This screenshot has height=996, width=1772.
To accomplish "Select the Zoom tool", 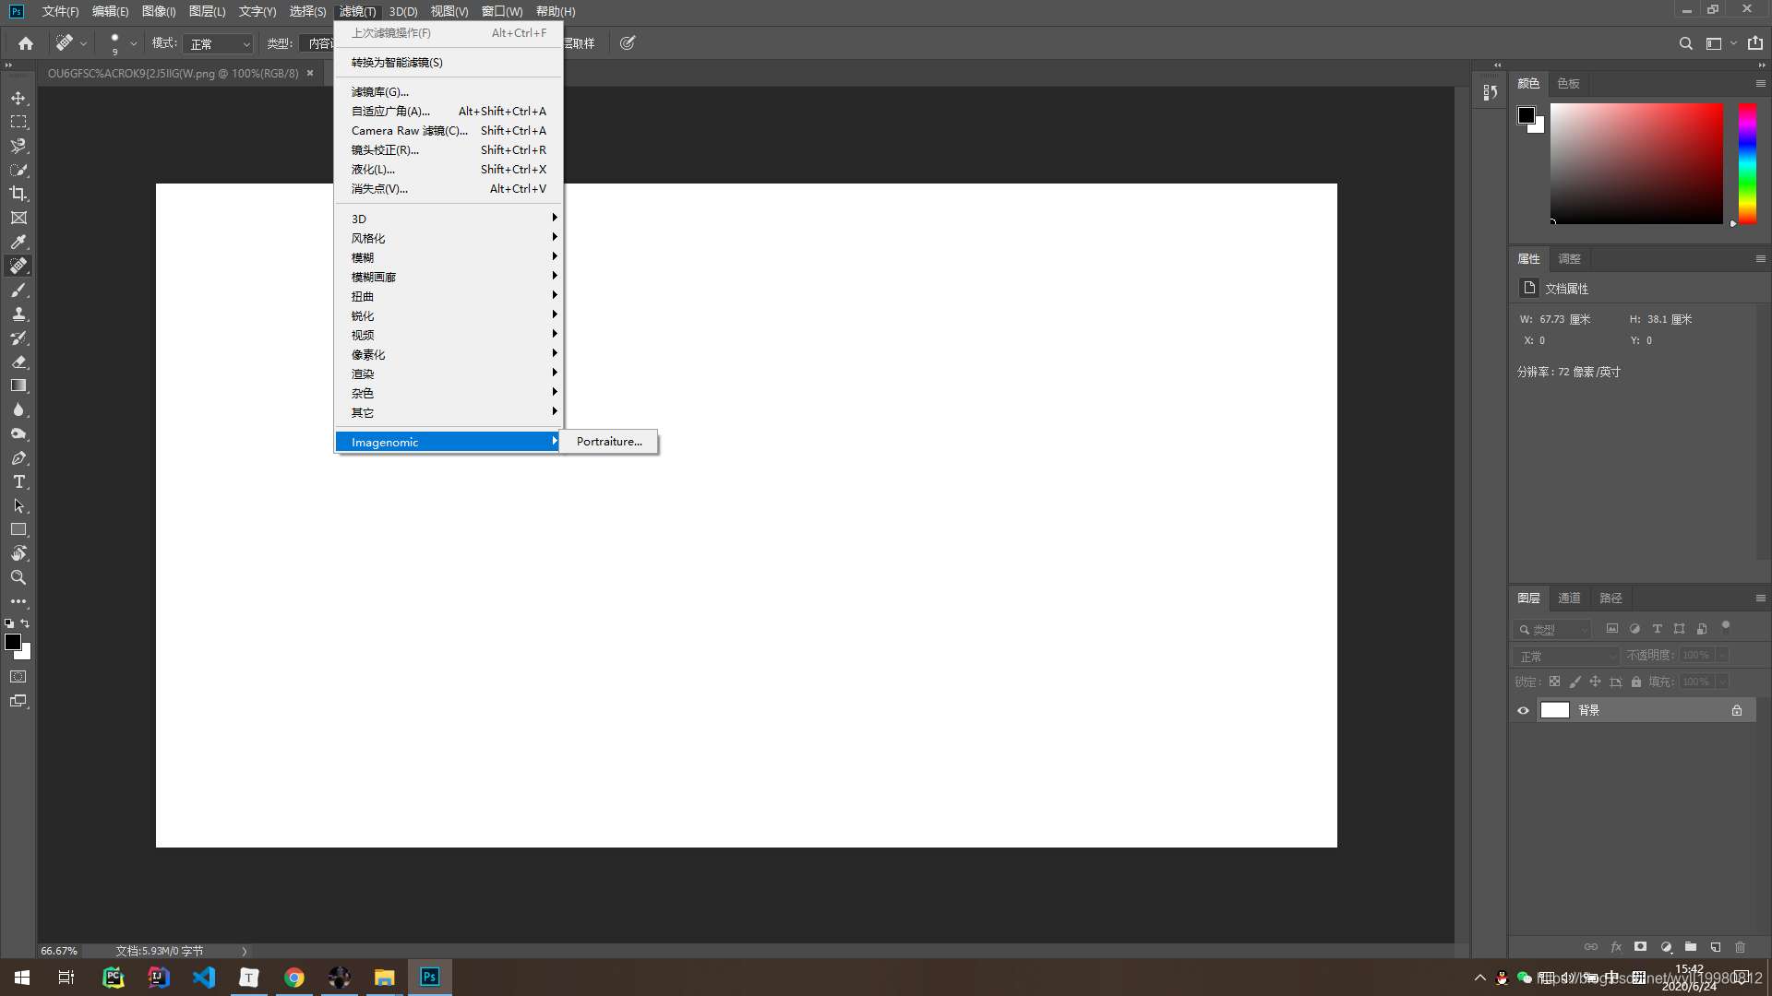I will [18, 578].
